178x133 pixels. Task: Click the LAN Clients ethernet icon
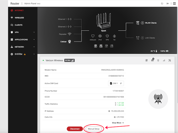(138, 38)
